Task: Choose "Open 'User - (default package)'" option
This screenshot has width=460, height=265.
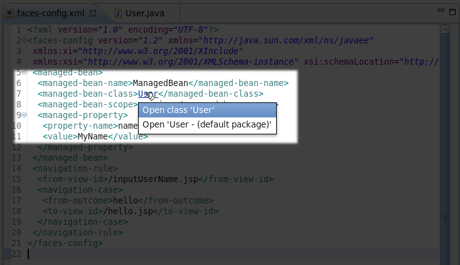Action: tap(207, 124)
